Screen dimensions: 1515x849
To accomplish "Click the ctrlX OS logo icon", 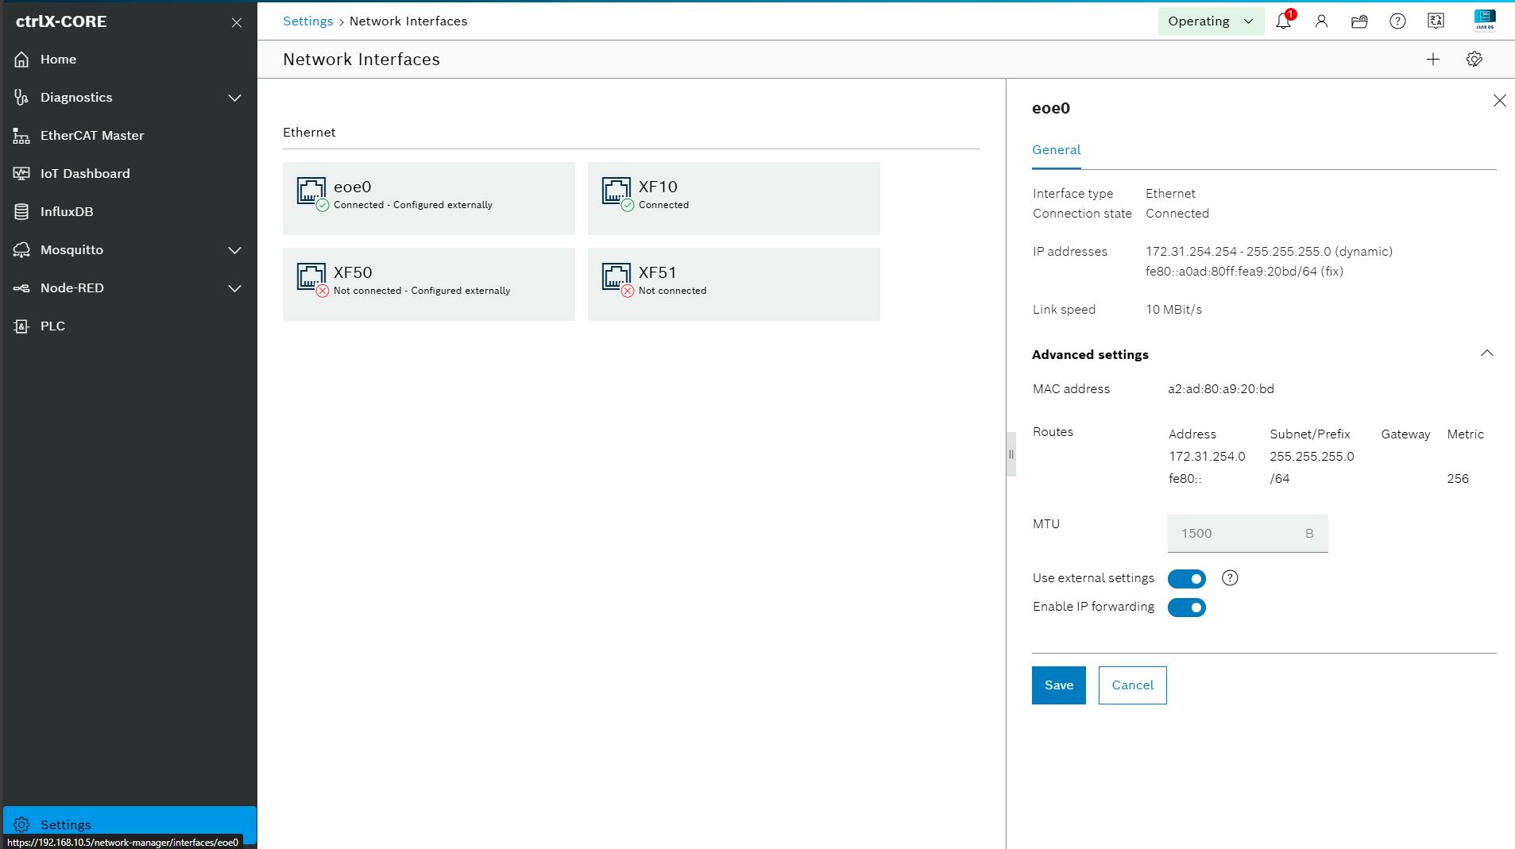I will click(x=1484, y=21).
